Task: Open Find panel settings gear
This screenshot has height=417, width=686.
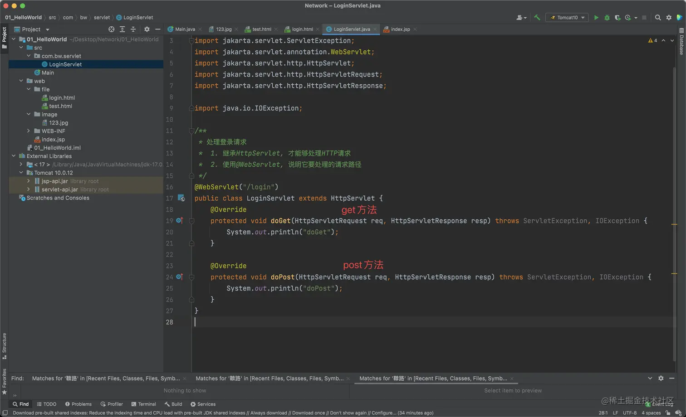Action: pyautogui.click(x=661, y=378)
